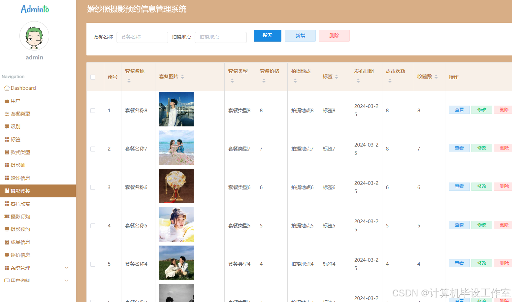Check the row checkbox for 套餐名称4
This screenshot has height=302, width=512.
click(x=93, y=264)
